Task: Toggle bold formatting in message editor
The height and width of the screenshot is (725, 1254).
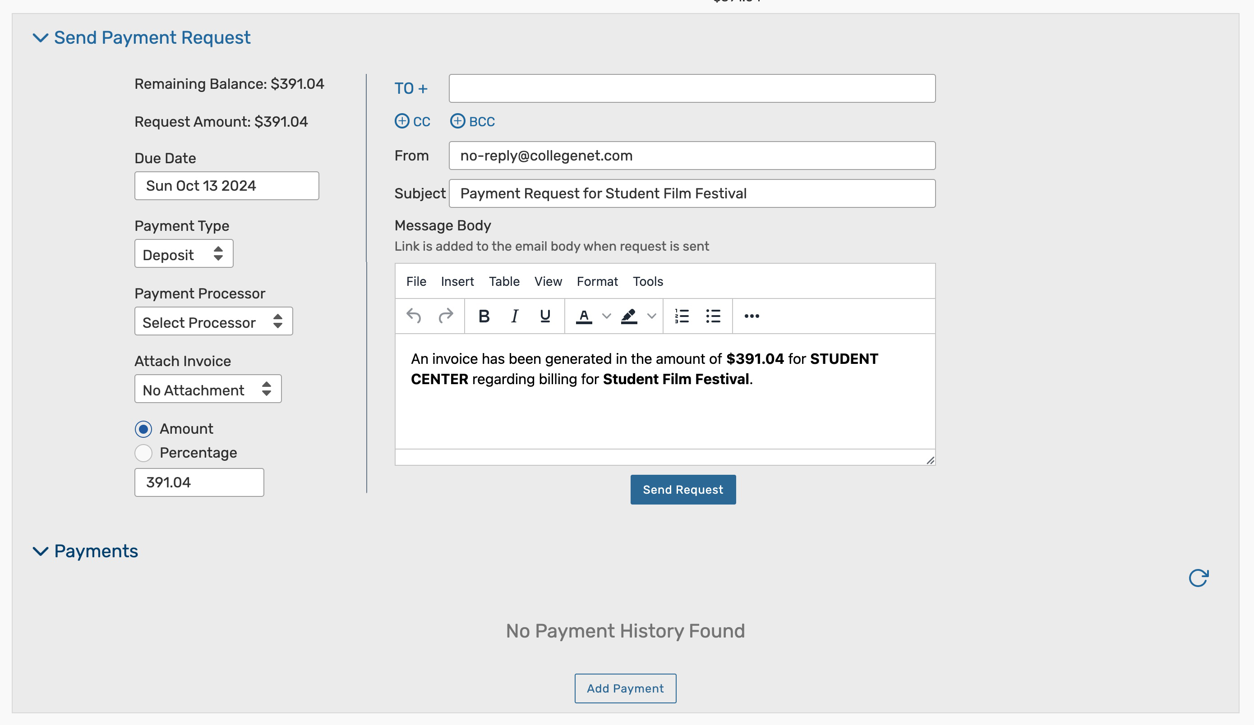Action: pyautogui.click(x=484, y=316)
